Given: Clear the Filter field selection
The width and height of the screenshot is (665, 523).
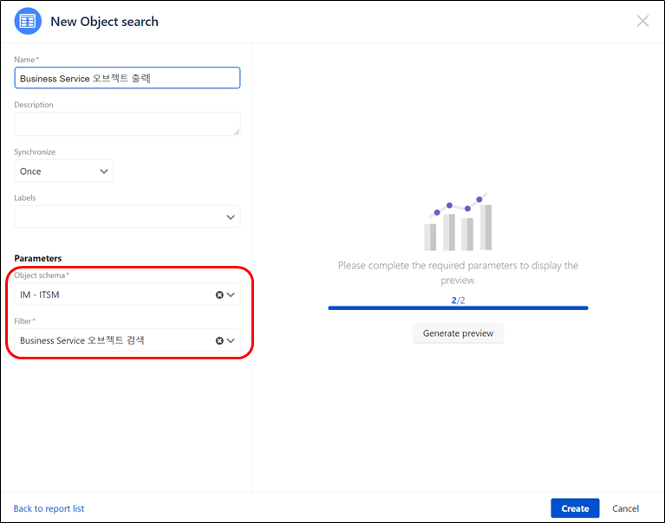Looking at the screenshot, I should 219,340.
